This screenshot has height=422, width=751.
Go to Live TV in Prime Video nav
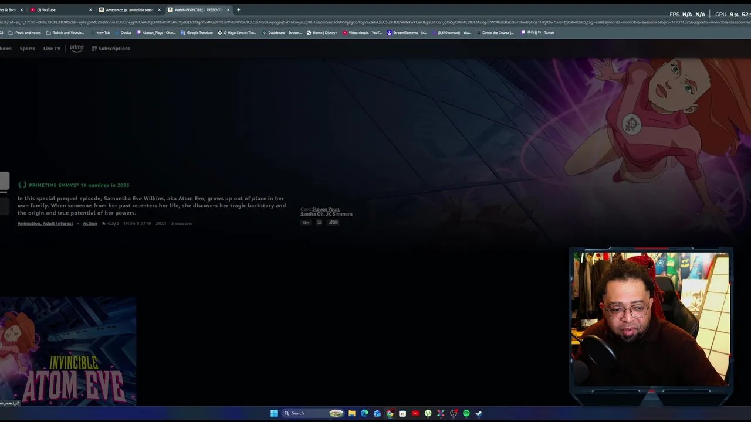(x=52, y=49)
